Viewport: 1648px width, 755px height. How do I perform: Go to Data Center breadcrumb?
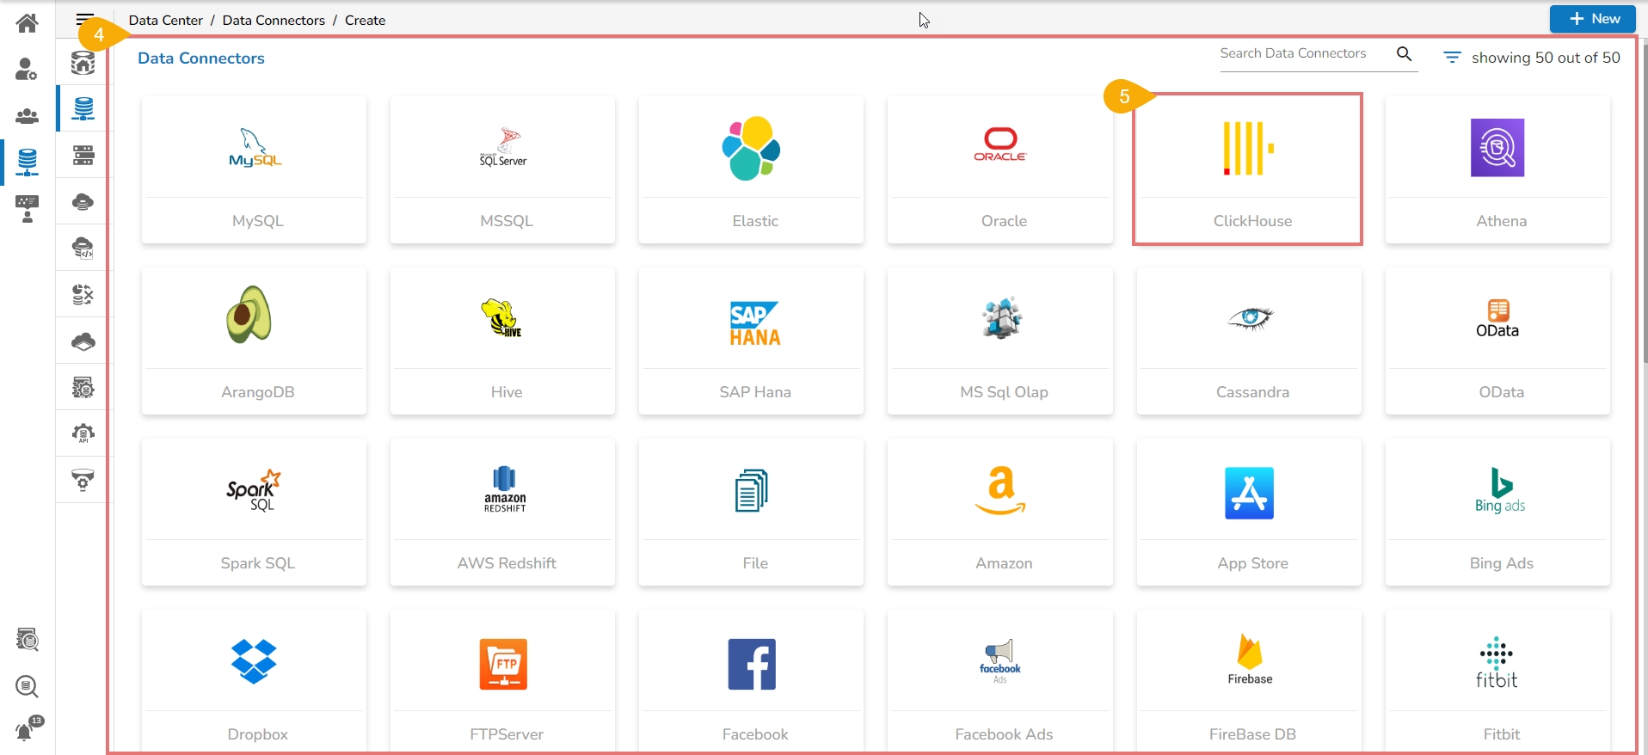point(165,20)
